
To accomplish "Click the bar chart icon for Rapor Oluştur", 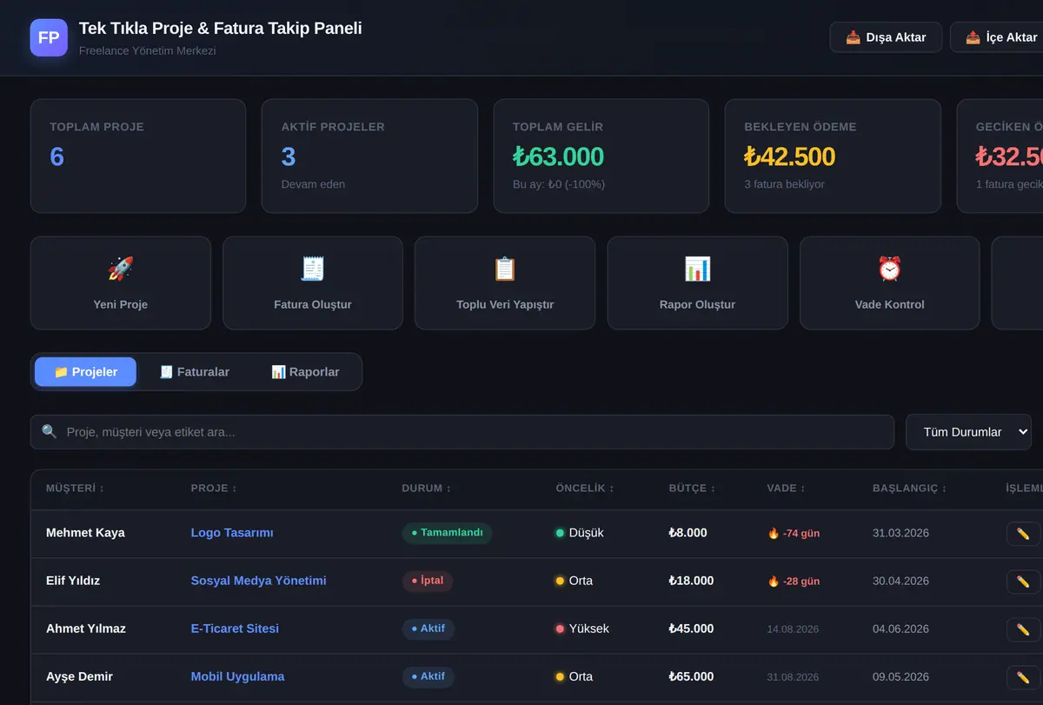I will [x=697, y=269].
